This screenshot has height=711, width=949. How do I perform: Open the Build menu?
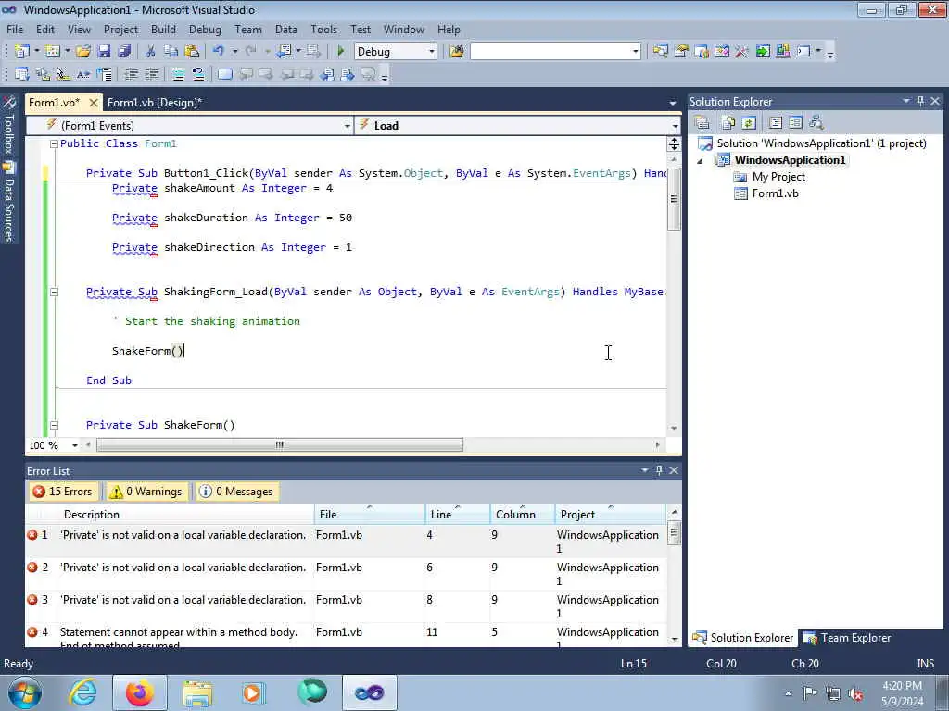pyautogui.click(x=163, y=30)
